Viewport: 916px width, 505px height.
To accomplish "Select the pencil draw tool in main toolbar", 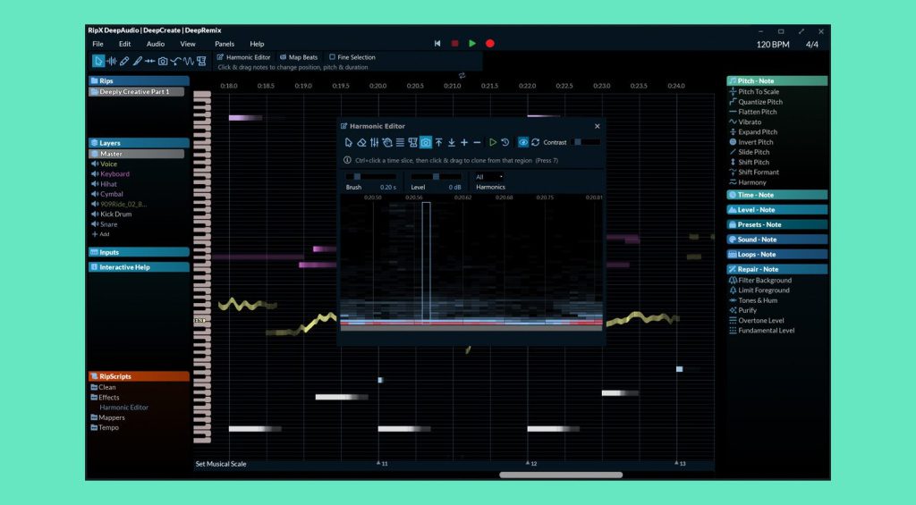I will [x=123, y=61].
